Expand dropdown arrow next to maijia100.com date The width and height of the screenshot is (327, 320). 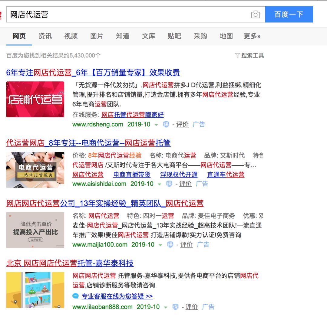point(160,245)
